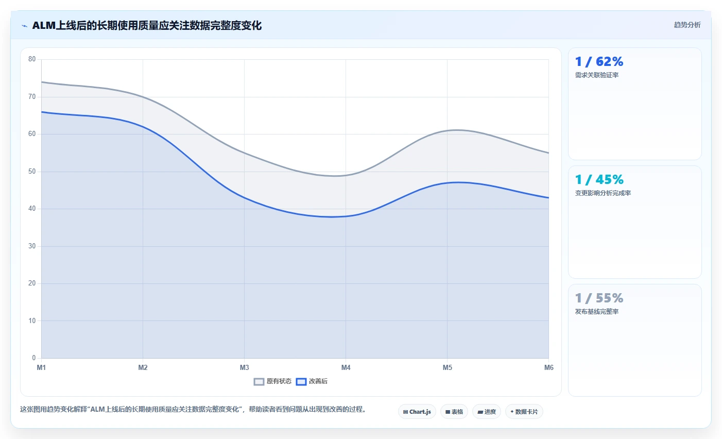Click the M4 x-axis label

tap(346, 367)
